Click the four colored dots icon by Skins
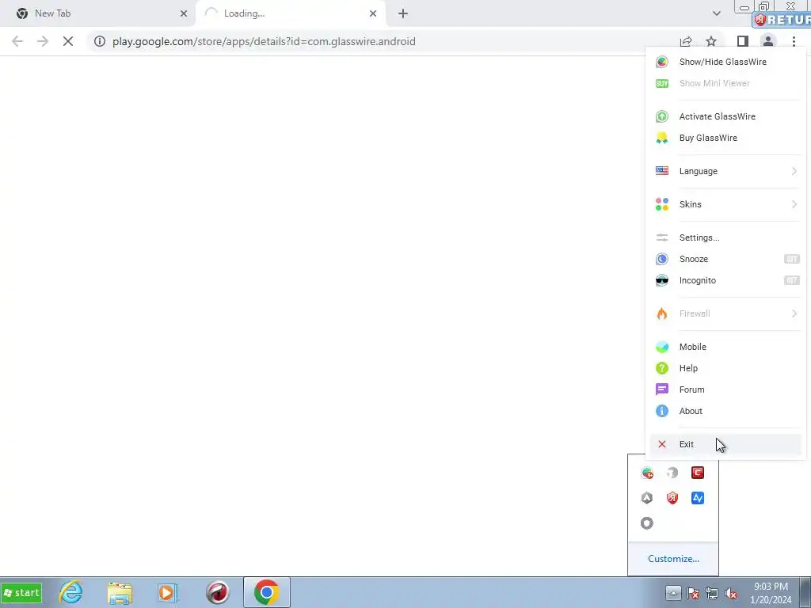The width and height of the screenshot is (811, 608). click(661, 204)
